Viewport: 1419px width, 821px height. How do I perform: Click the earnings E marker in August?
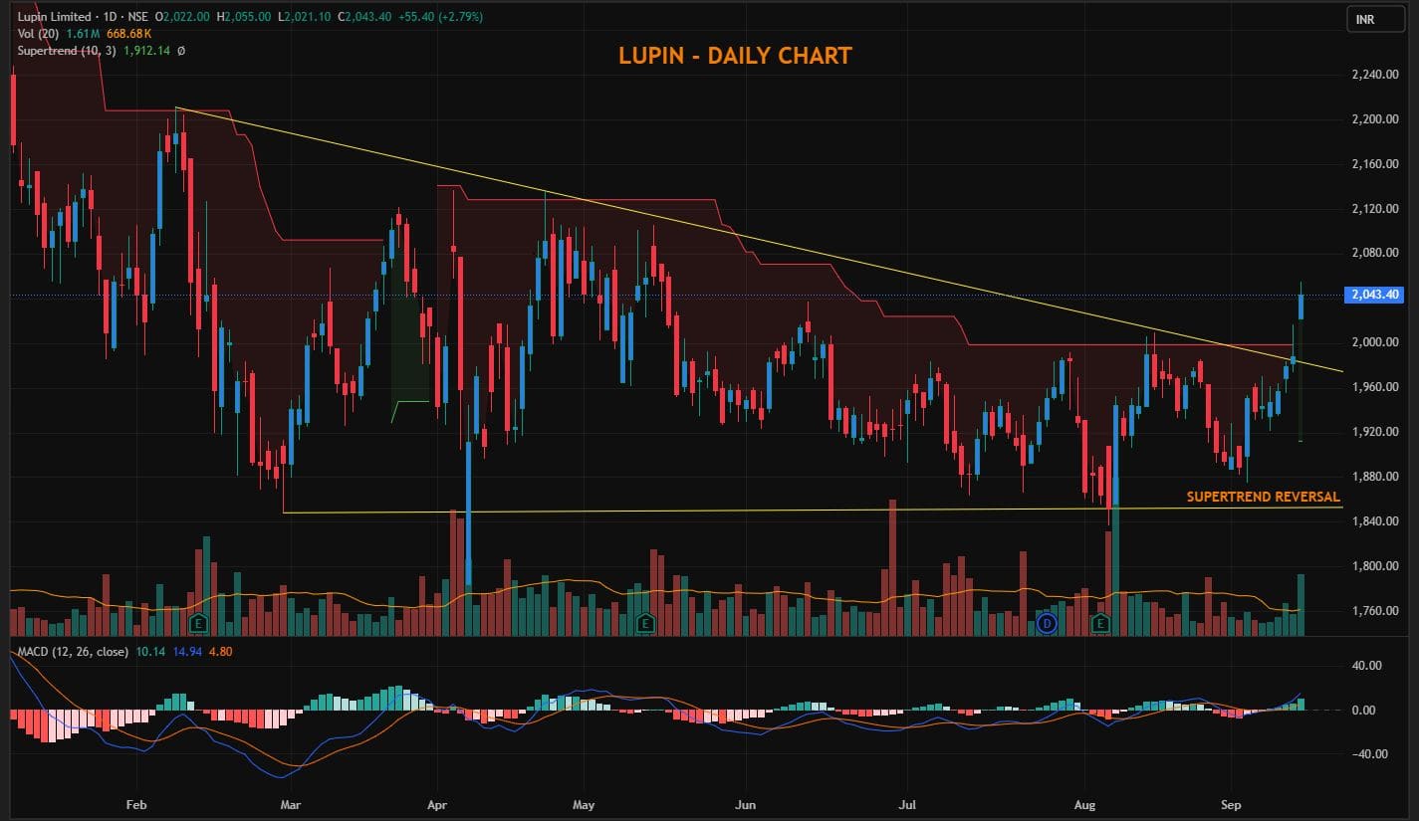click(1100, 624)
